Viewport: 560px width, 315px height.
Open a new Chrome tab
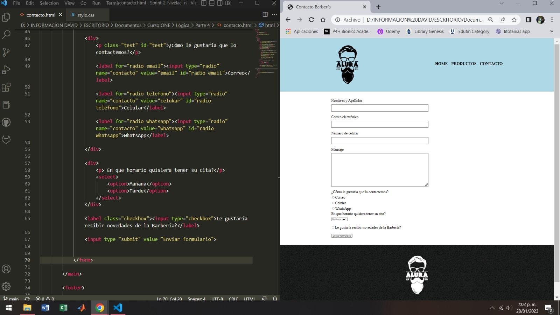378,7
